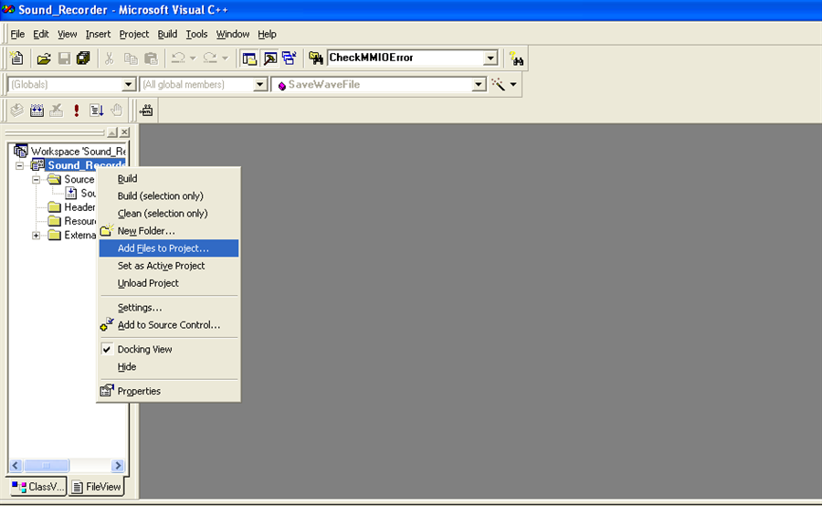Image resolution: width=822 pixels, height=506 pixels.
Task: Select Add Files to Project...
Action: pyautogui.click(x=169, y=248)
